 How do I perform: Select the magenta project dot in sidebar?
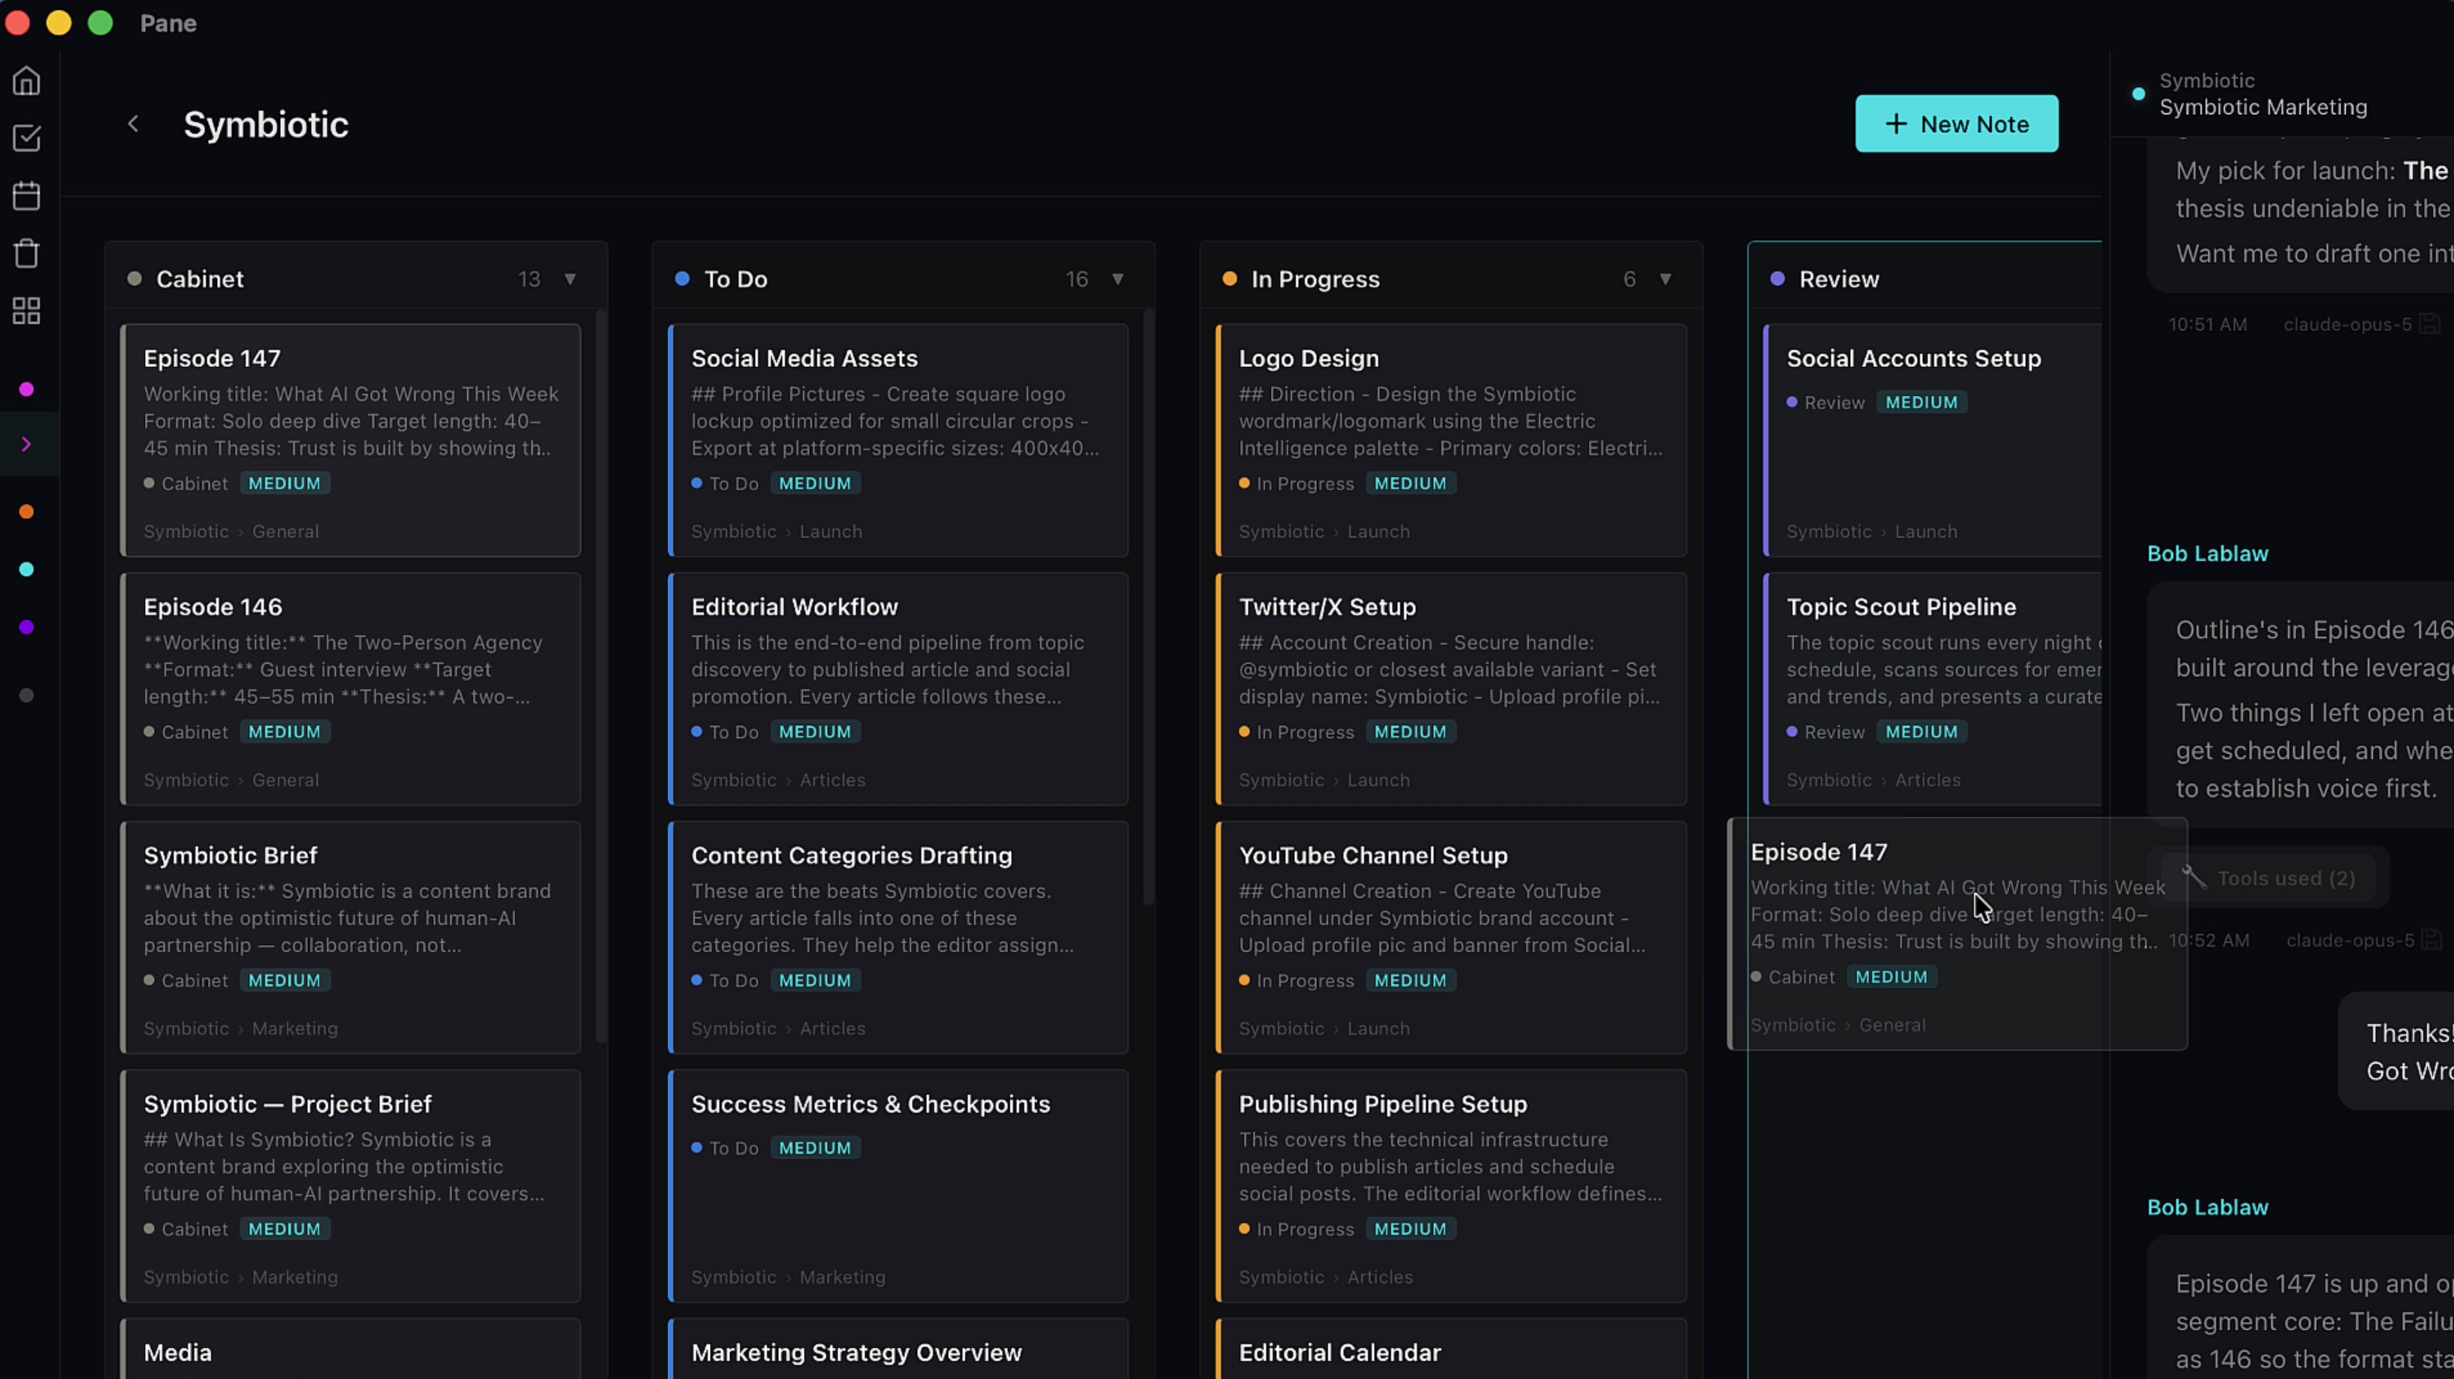pos(26,388)
